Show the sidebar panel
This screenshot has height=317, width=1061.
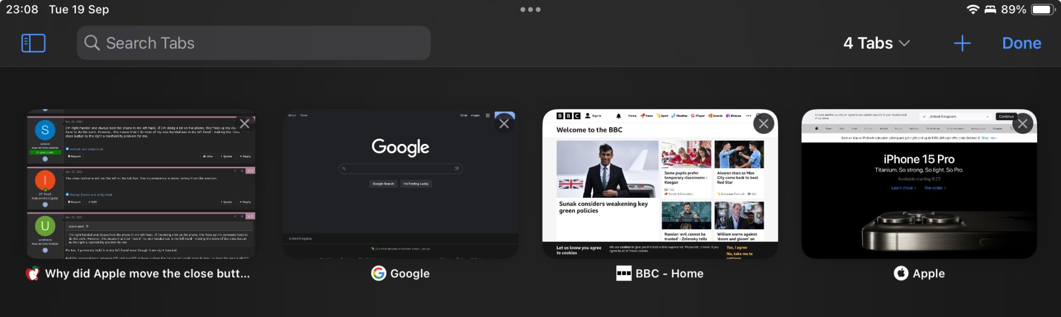[33, 43]
